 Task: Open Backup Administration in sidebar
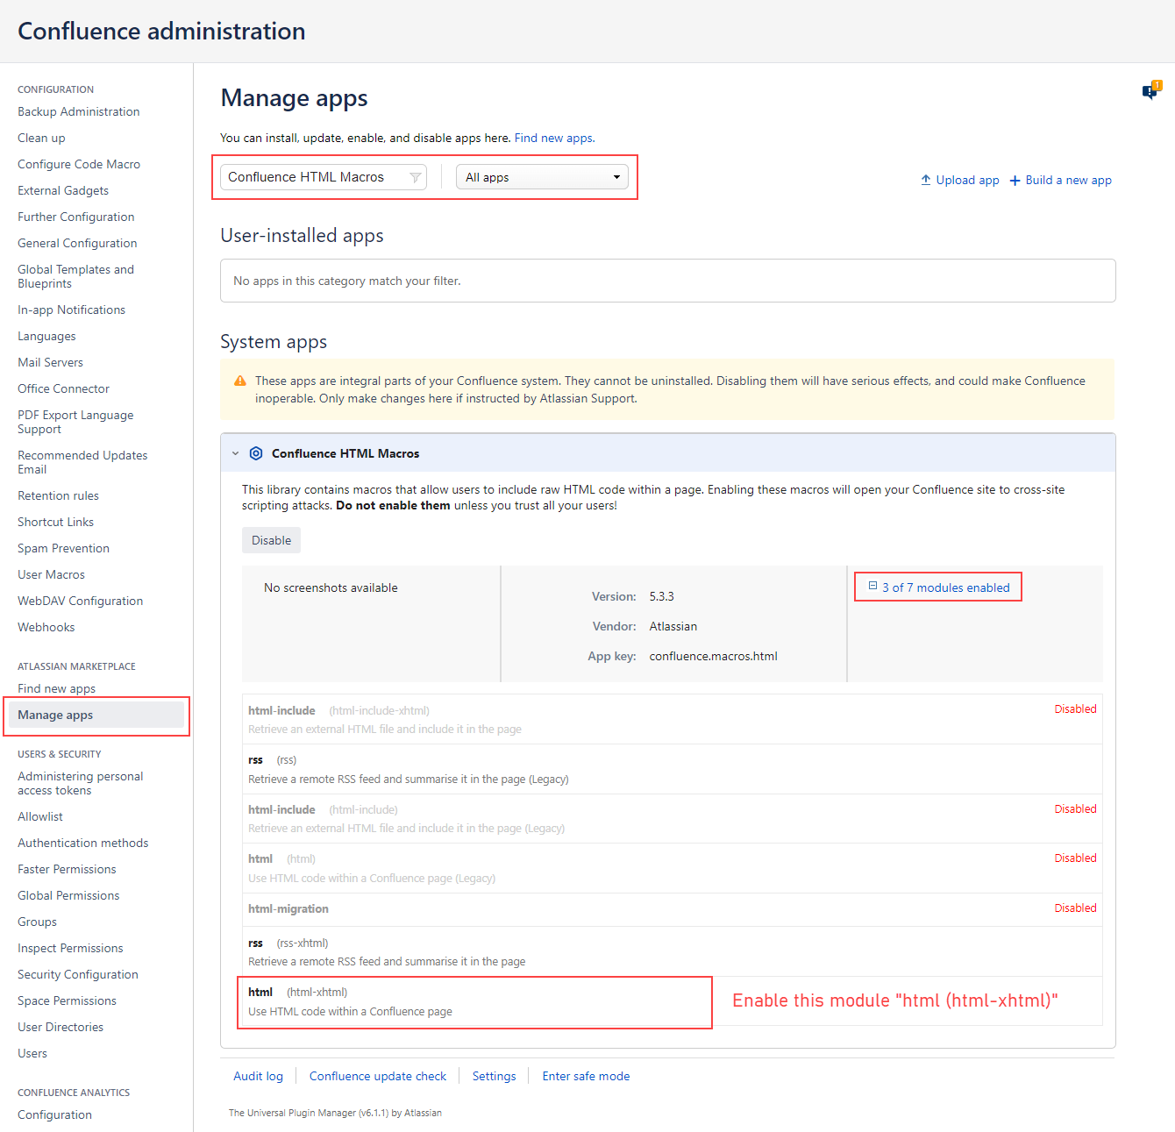79,111
